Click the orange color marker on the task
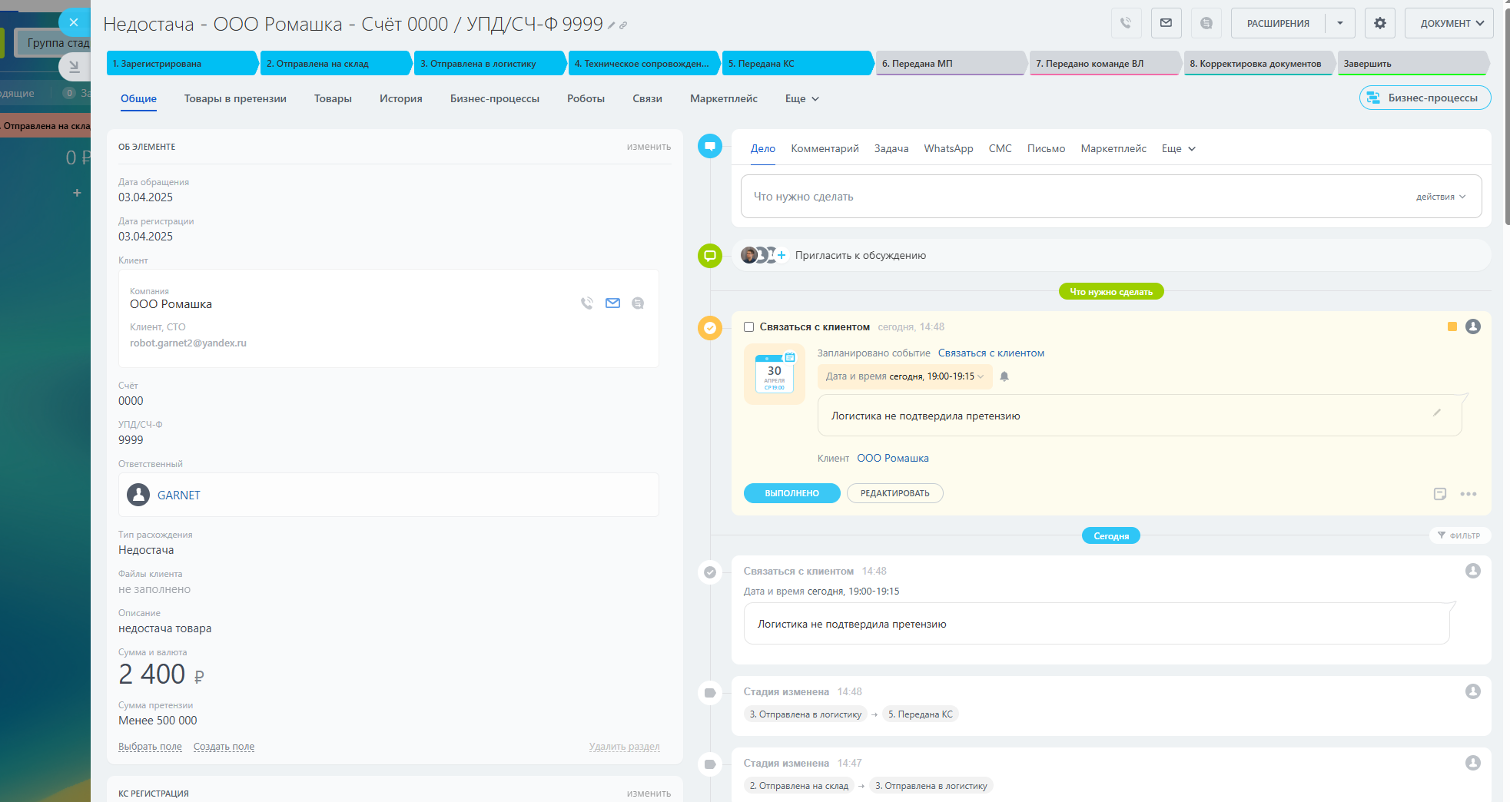This screenshot has width=1510, height=802. [1452, 326]
